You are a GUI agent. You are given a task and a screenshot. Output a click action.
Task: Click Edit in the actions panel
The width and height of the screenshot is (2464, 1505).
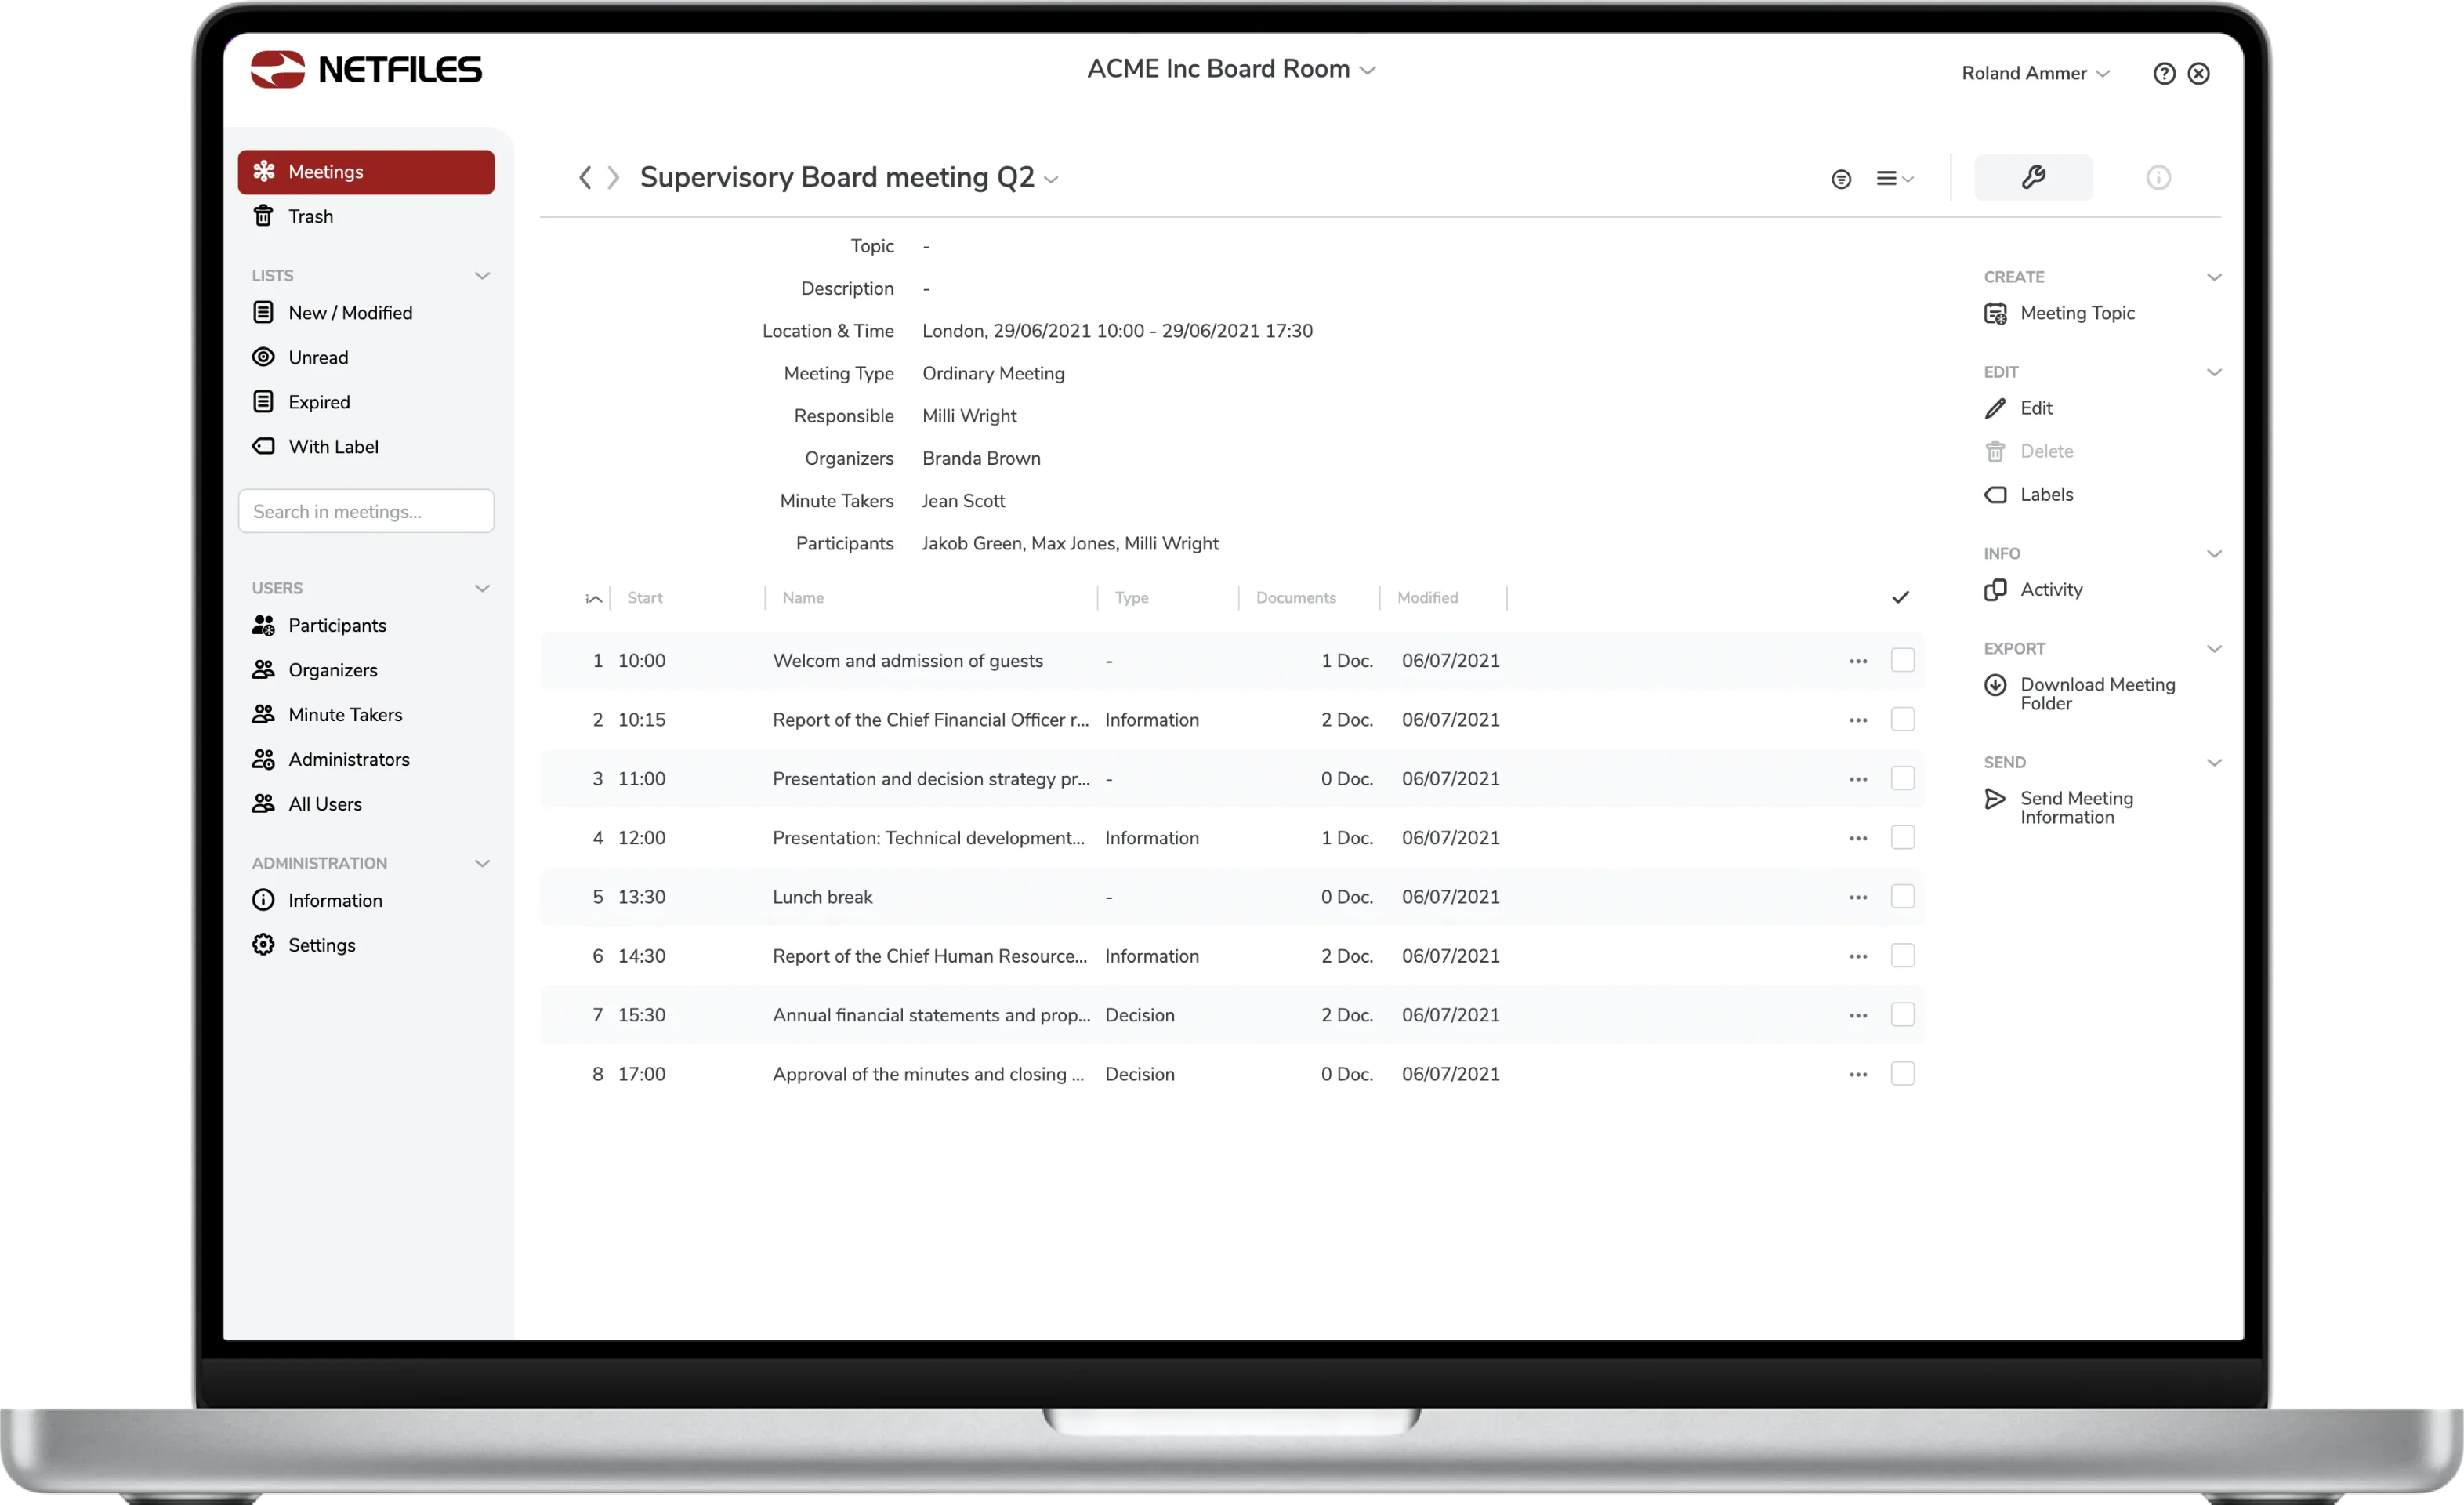click(x=2018, y=408)
